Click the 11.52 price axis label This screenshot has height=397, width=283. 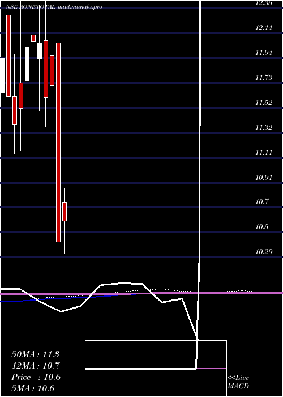point(264,103)
